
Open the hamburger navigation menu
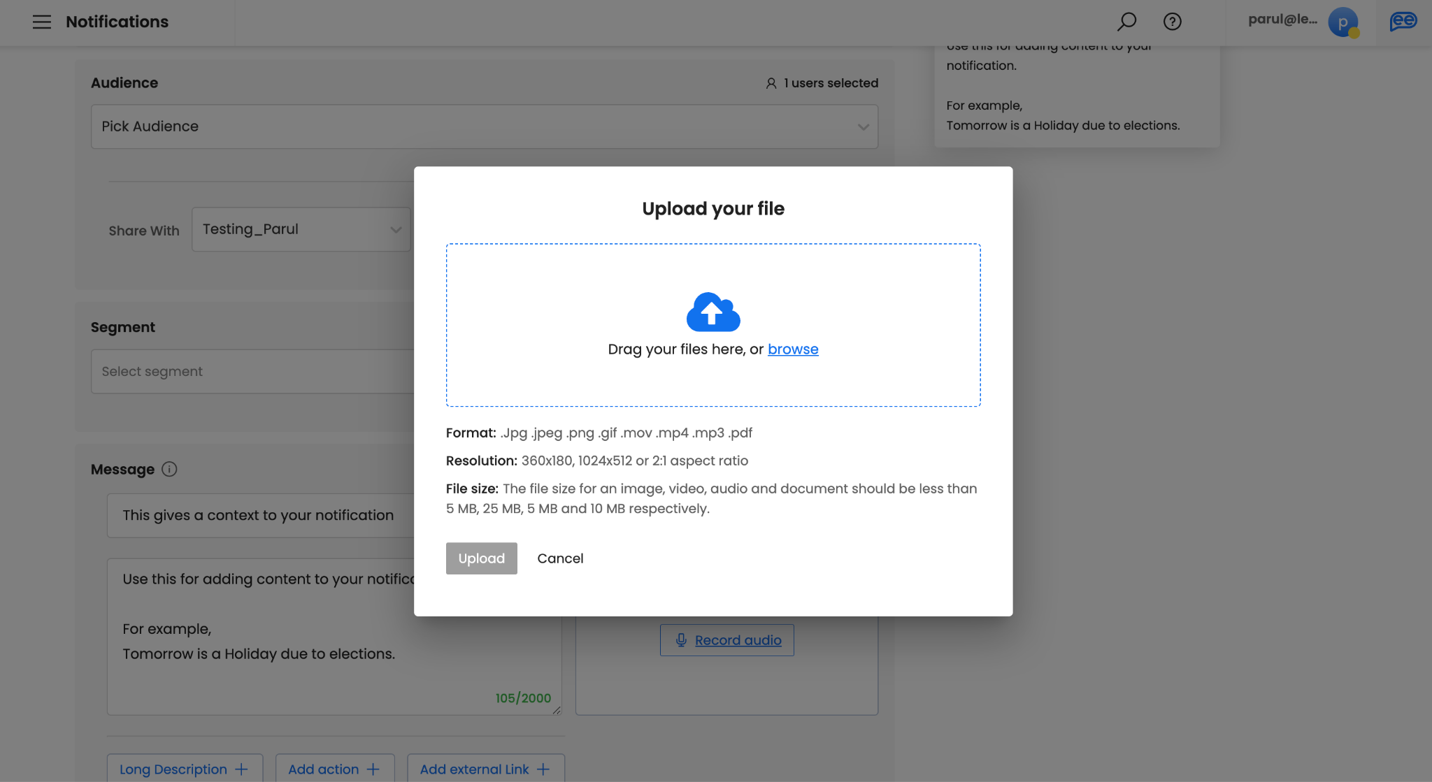42,22
